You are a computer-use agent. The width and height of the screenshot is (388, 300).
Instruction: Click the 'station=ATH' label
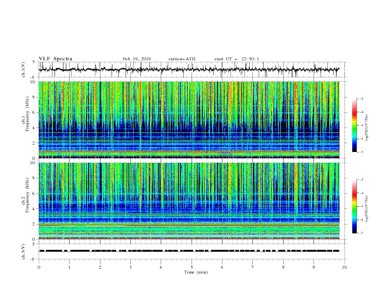tap(182, 59)
